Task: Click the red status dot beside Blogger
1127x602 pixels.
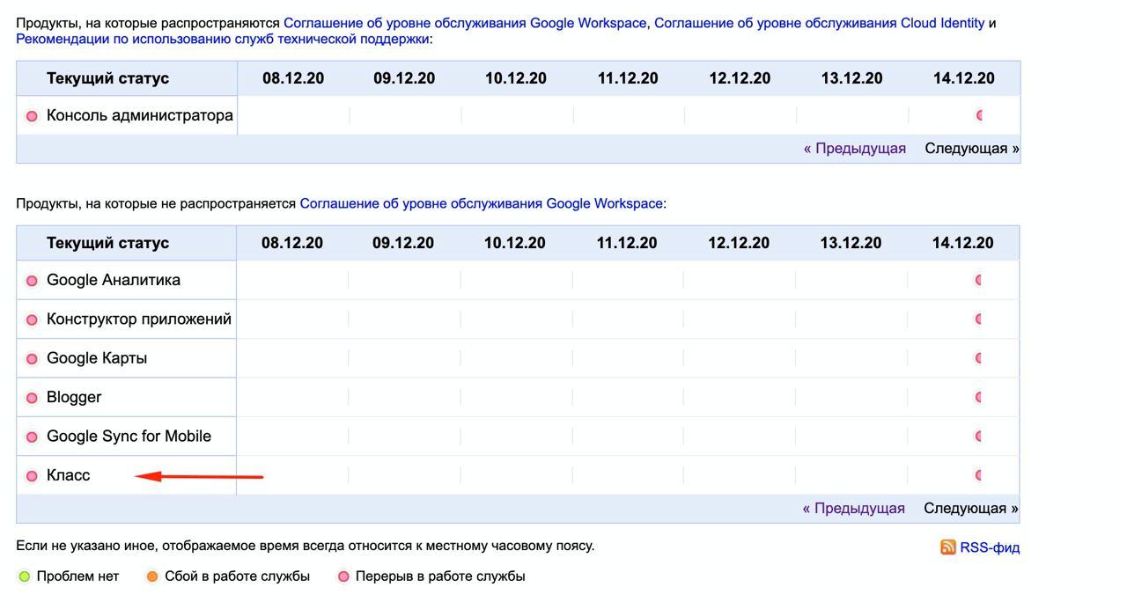Action: coord(32,398)
